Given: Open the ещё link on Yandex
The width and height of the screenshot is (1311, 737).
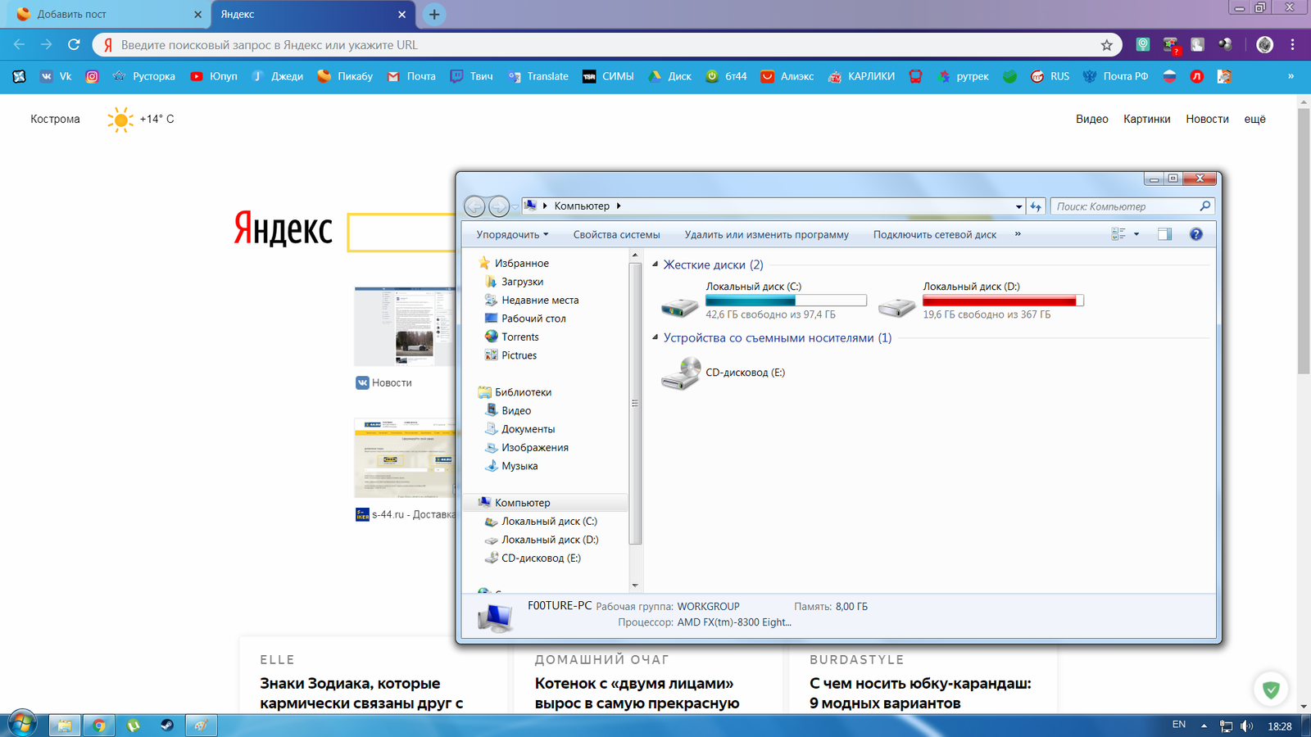Looking at the screenshot, I should [1254, 119].
